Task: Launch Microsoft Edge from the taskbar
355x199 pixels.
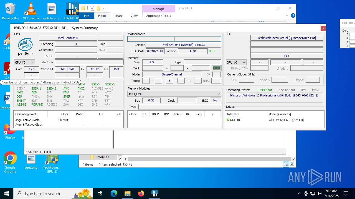Action: tap(114, 193)
